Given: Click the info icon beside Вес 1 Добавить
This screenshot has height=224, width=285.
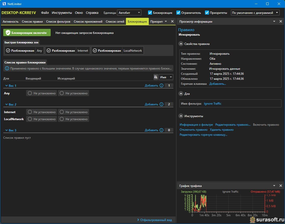Looking at the screenshot, I should pyautogui.click(x=161, y=86).
